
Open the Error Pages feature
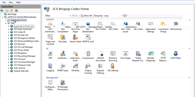point(126,55)
